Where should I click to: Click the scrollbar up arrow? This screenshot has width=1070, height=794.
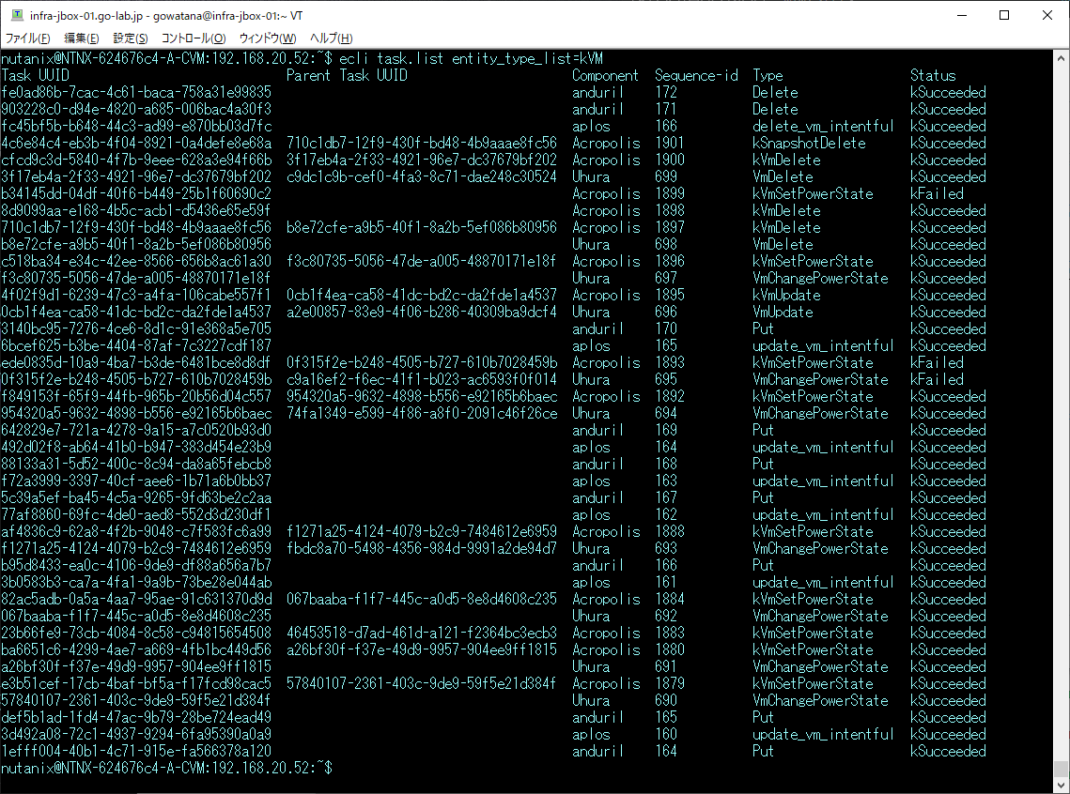coord(1062,58)
